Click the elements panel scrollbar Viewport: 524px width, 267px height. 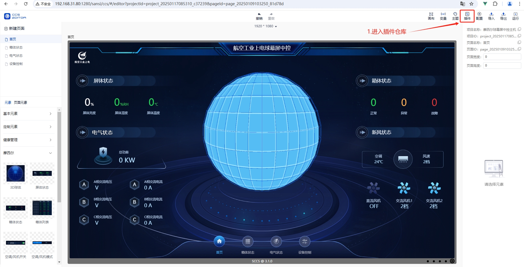pos(59,157)
